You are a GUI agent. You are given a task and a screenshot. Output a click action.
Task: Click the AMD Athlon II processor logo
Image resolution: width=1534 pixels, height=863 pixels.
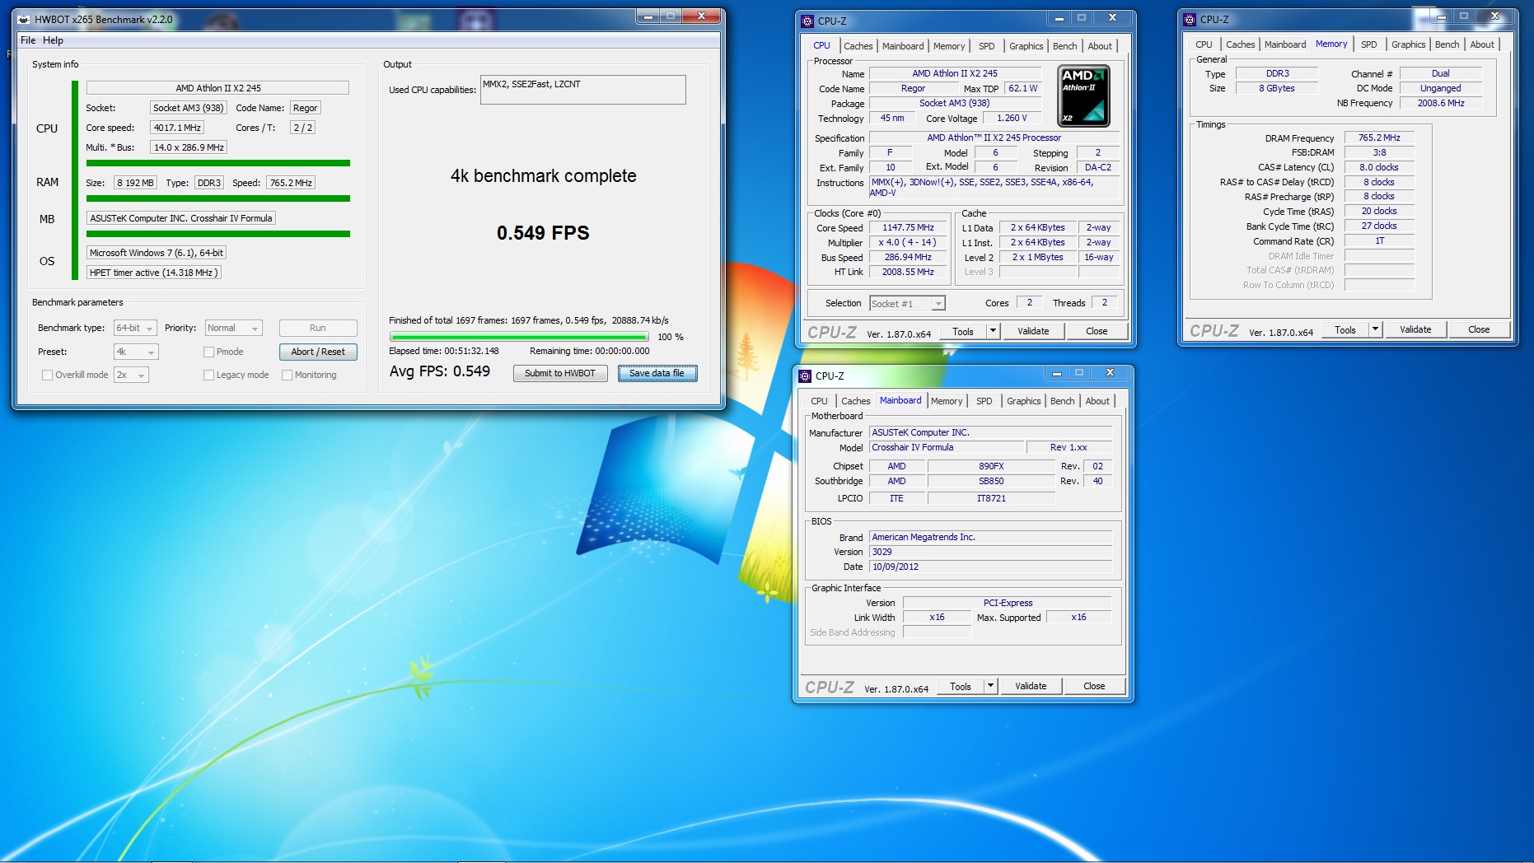coord(1083,96)
